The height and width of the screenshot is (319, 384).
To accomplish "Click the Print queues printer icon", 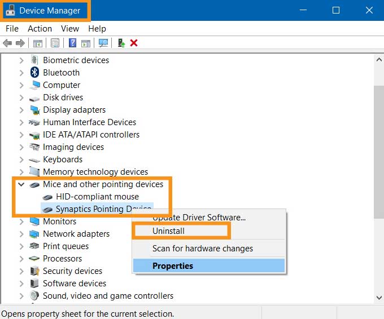I will tap(34, 246).
